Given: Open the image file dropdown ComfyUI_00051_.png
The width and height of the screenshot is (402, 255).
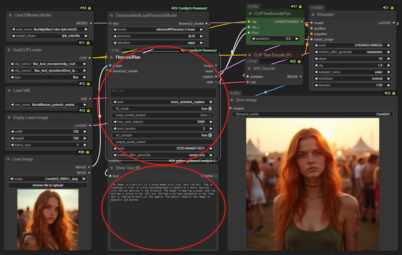Looking at the screenshot, I should (48, 179).
